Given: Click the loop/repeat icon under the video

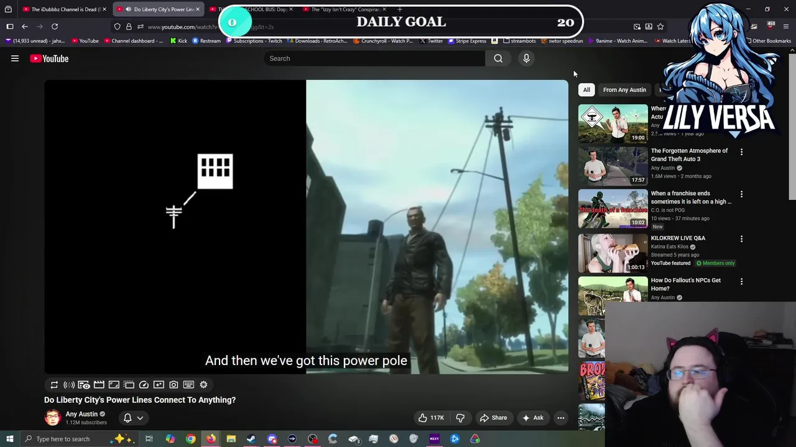Looking at the screenshot, I should tap(54, 385).
